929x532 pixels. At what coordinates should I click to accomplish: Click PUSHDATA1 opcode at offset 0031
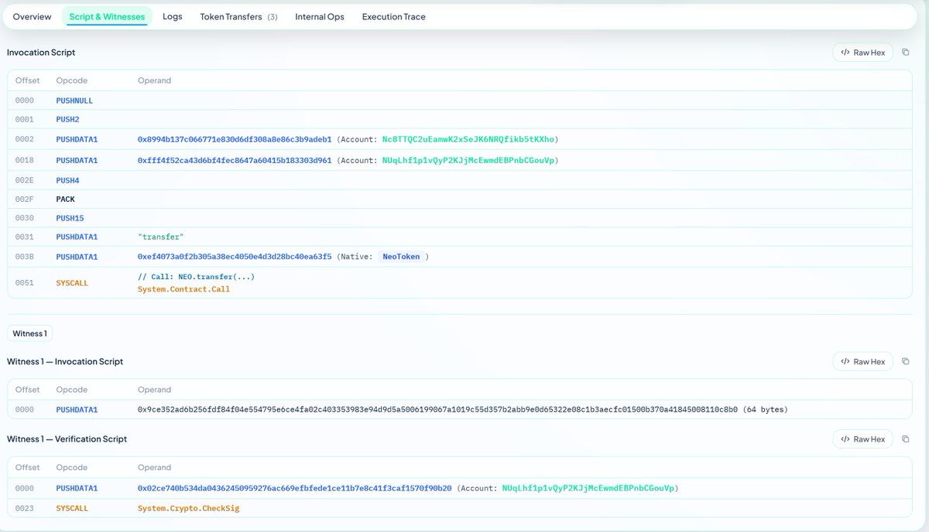click(x=77, y=237)
